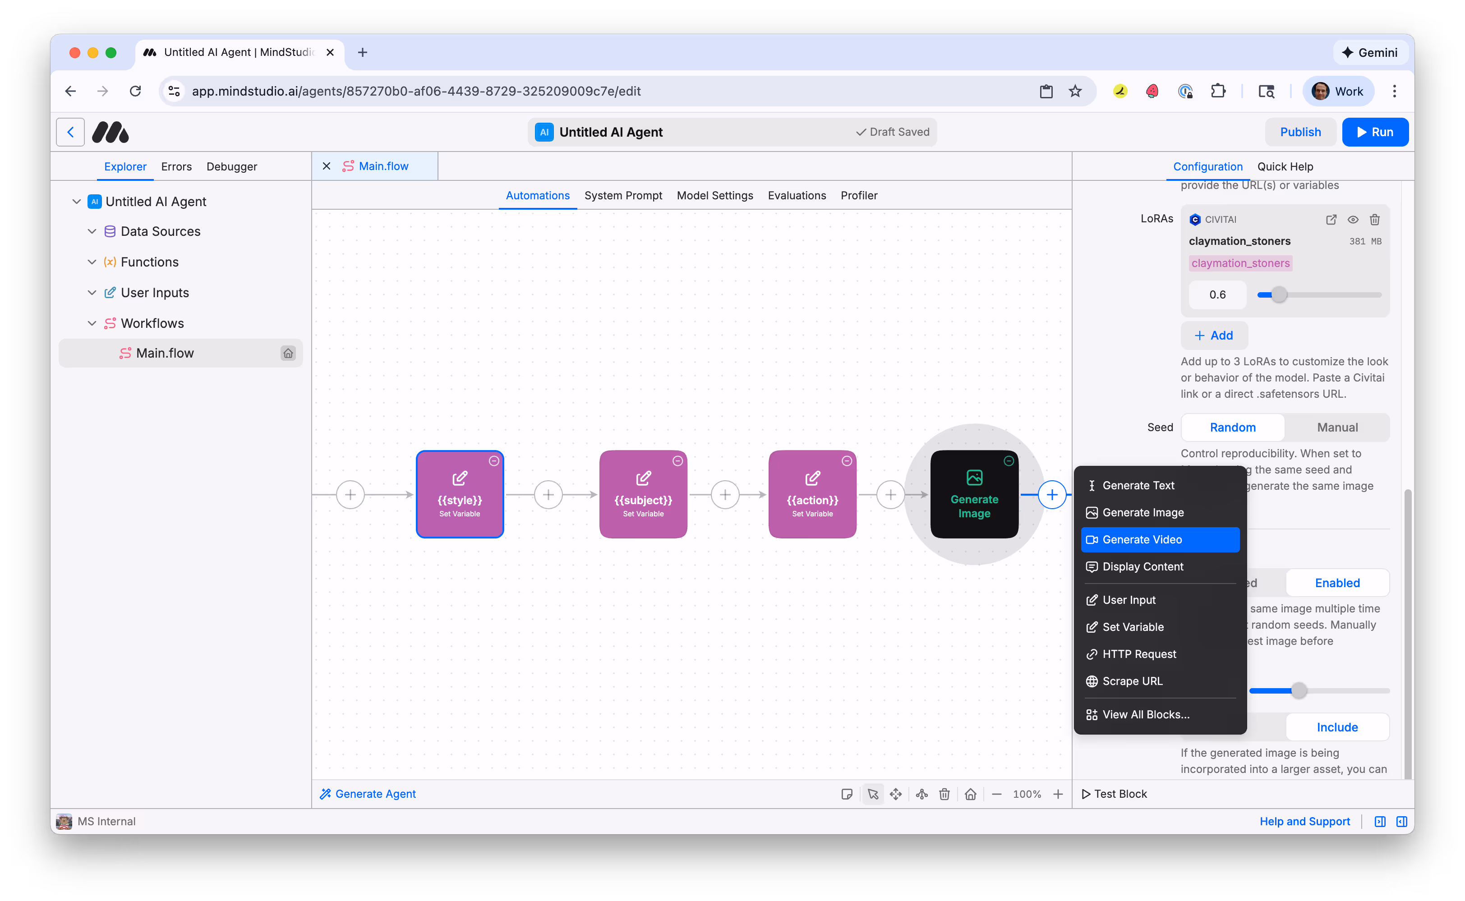Click the connection/branch icon in the canvas toolbar
Image resolution: width=1465 pixels, height=901 pixels.
click(921, 794)
